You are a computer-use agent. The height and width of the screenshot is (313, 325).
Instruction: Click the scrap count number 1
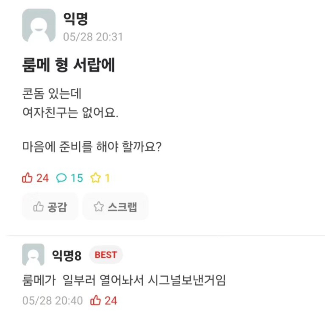point(107,178)
